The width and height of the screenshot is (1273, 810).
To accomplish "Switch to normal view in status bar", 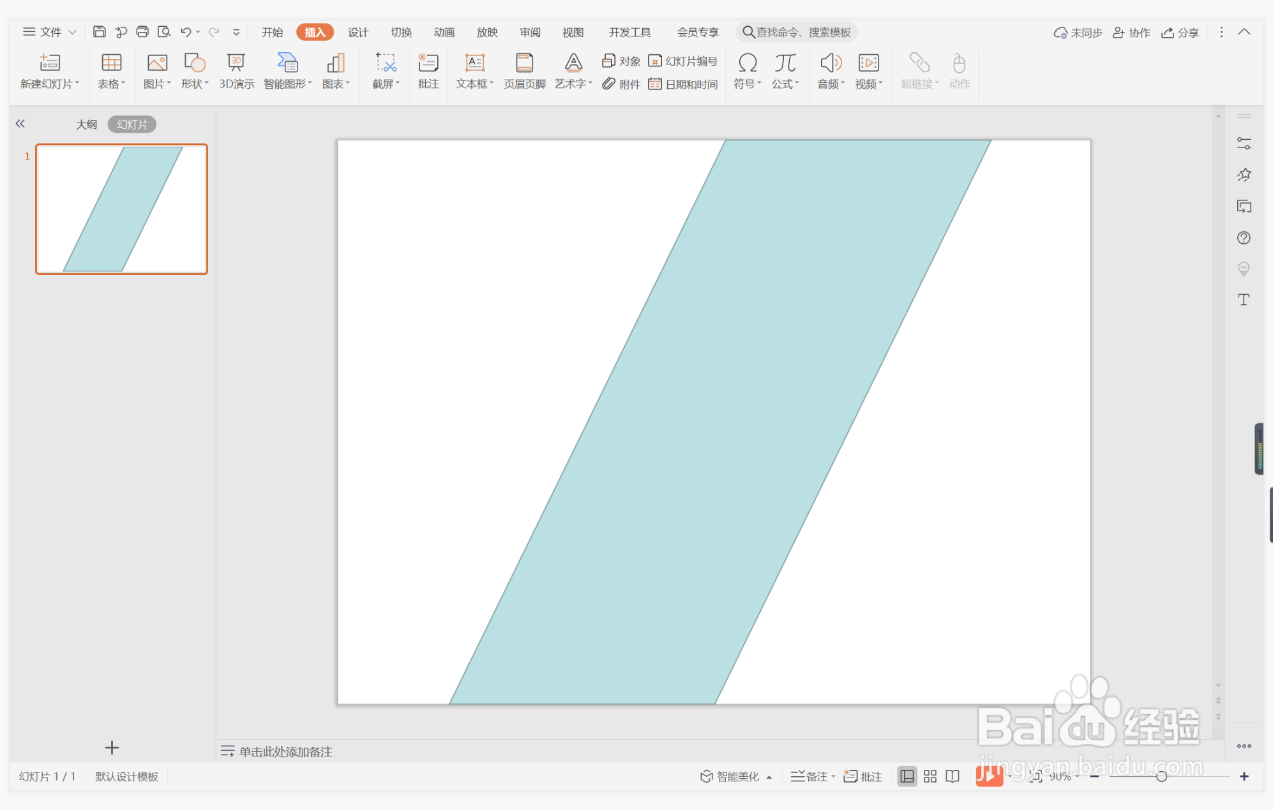I will tap(907, 776).
